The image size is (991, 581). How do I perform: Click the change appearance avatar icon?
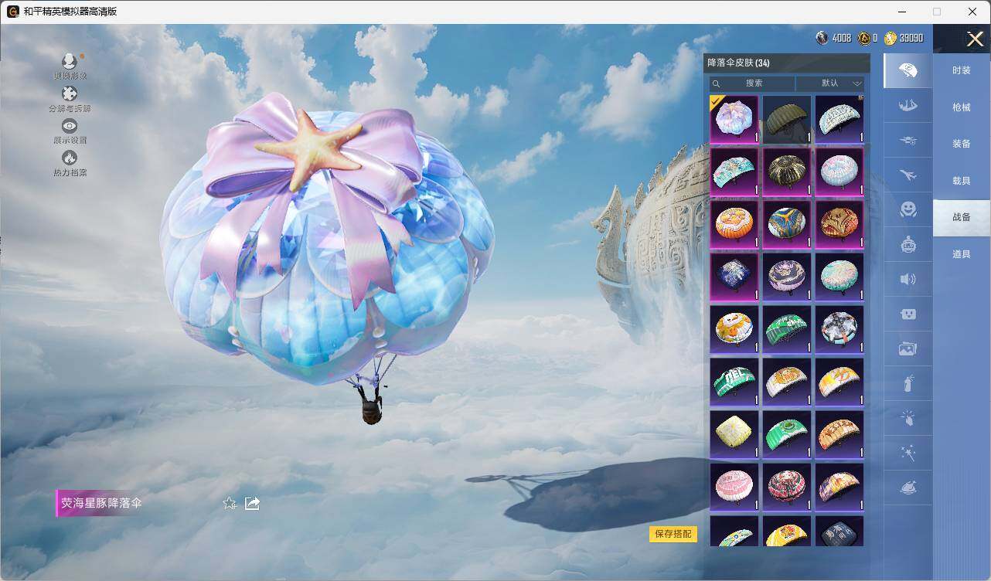click(70, 62)
